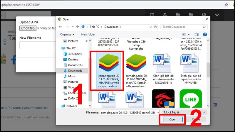The image size is (235, 132).
Task: Click chevron after This PC in address bar
Action: tap(102, 27)
